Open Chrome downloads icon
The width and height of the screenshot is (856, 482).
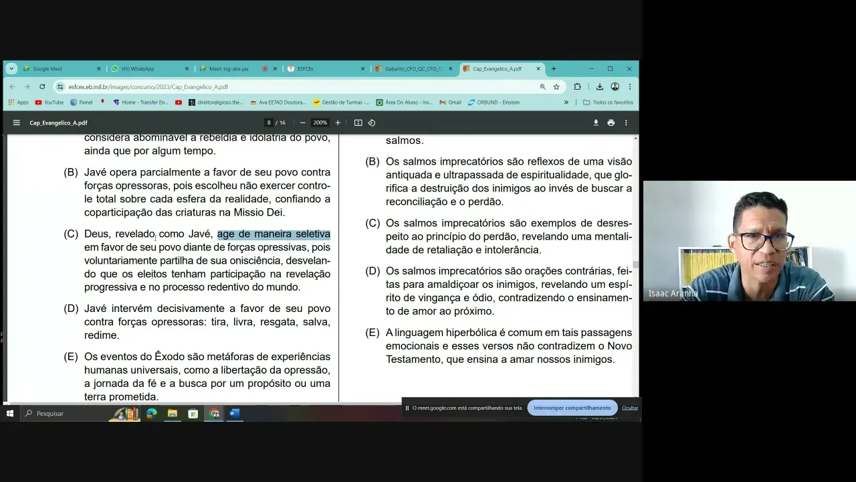click(x=600, y=86)
